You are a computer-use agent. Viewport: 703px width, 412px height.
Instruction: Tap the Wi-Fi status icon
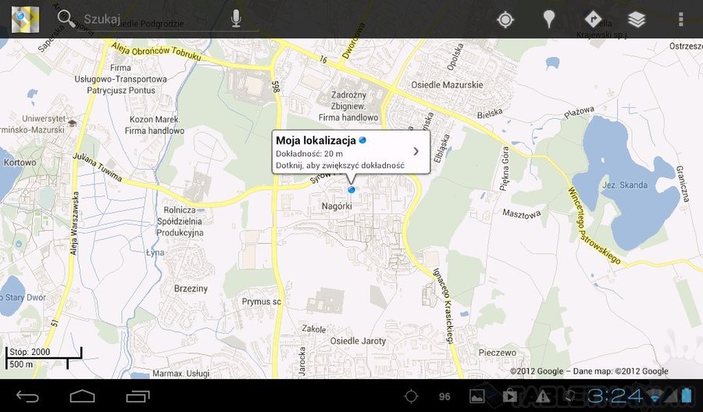654,396
